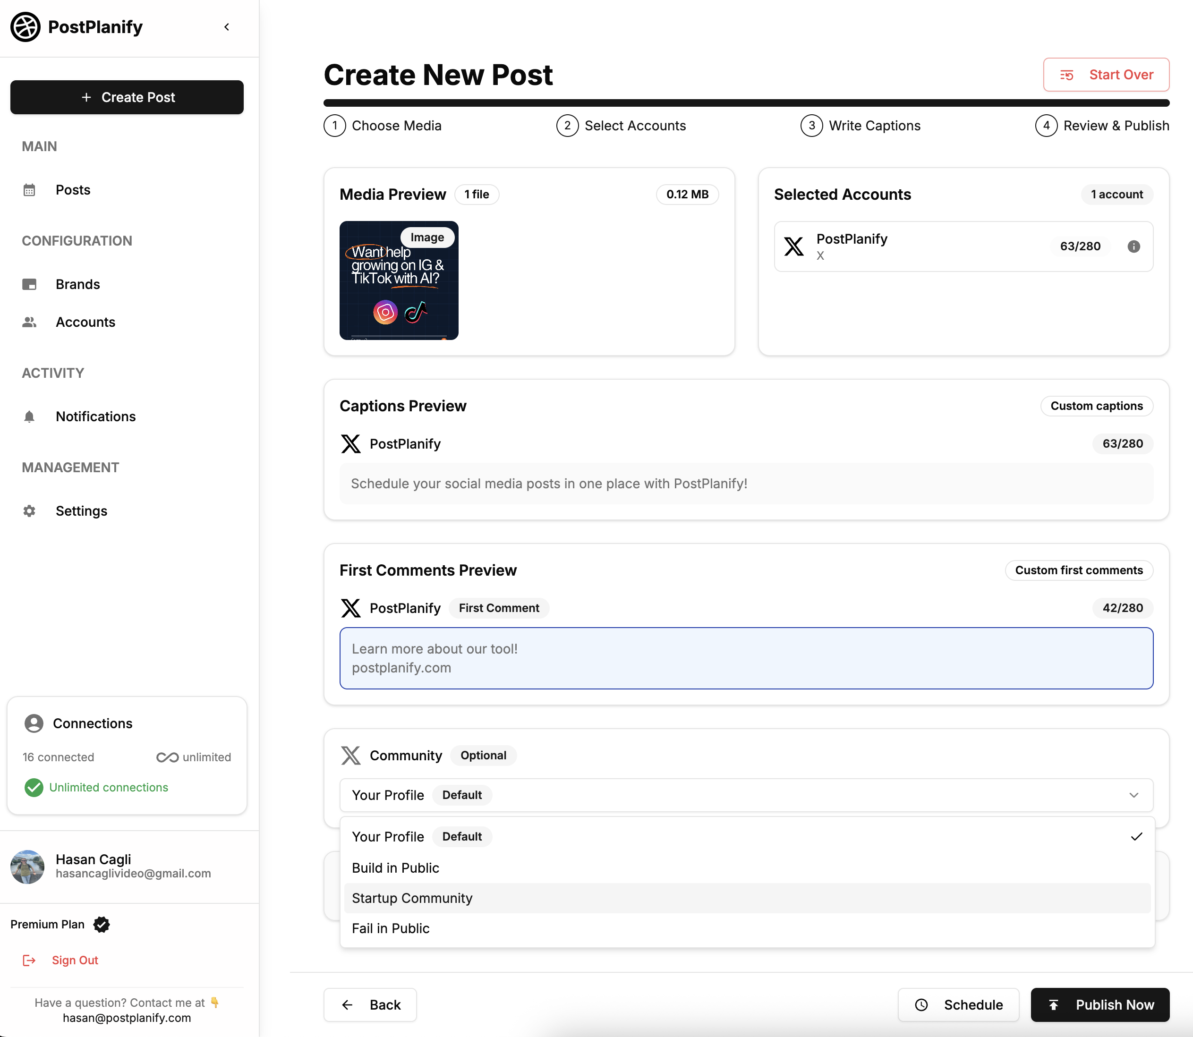Click the Accounts people icon
This screenshot has height=1037, width=1193.
click(29, 322)
